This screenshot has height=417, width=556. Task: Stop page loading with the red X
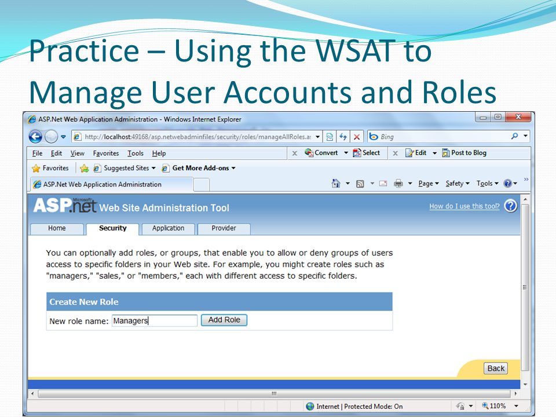357,137
